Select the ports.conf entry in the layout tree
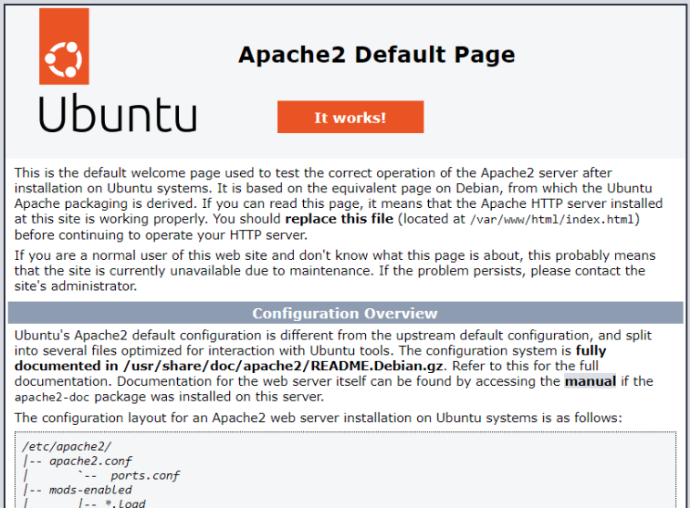Viewport: 690px width, 508px height. tap(144, 475)
